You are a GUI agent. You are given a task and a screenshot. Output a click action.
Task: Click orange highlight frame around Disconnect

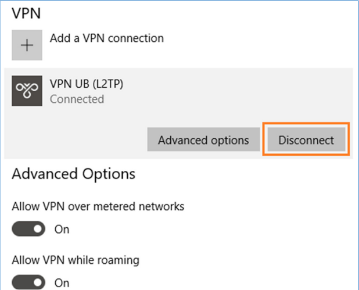[x=306, y=123]
